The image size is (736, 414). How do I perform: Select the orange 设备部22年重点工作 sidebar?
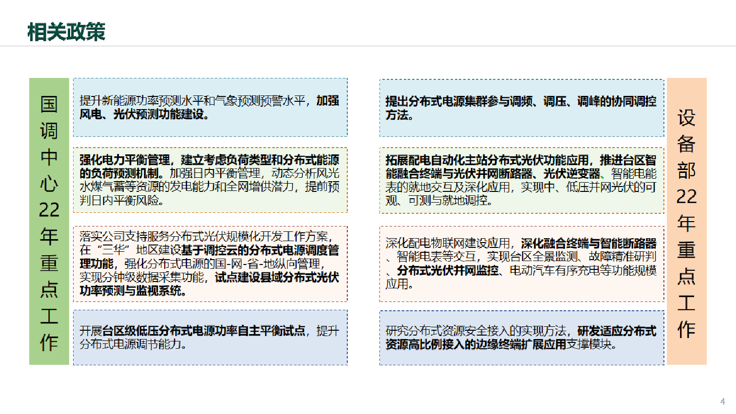point(687,222)
